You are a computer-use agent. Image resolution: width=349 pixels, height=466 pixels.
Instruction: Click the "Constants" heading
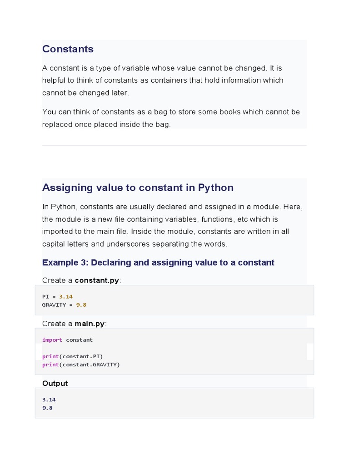pos(68,49)
